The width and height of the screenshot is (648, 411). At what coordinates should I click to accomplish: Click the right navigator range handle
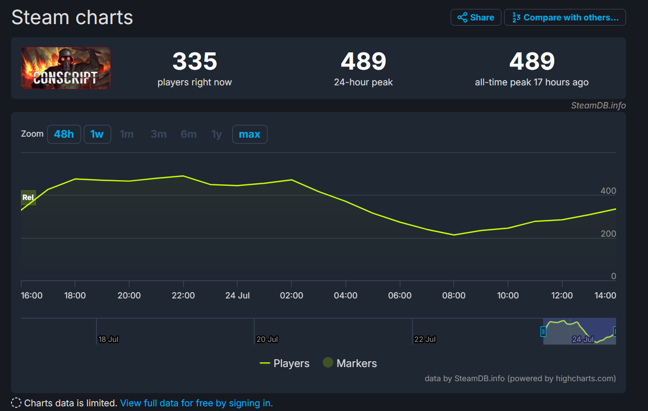pyautogui.click(x=615, y=331)
